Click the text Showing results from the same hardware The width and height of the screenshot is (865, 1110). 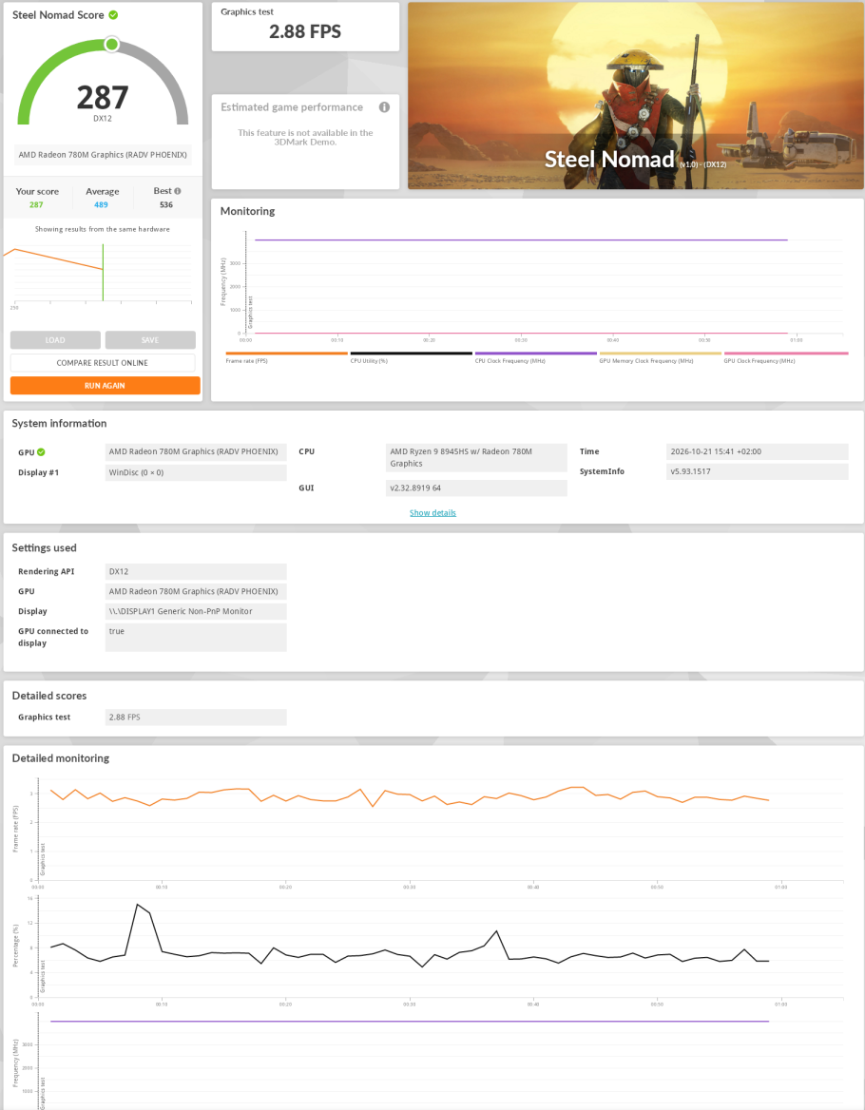[x=103, y=229]
